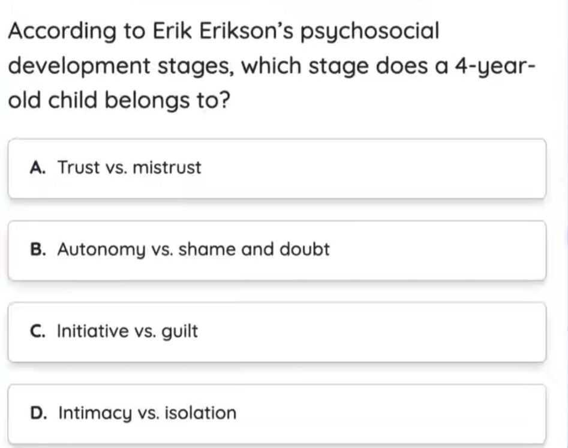Screen dimensions: 568x448
Task: Click the bold letter A label
Action: pos(38,168)
